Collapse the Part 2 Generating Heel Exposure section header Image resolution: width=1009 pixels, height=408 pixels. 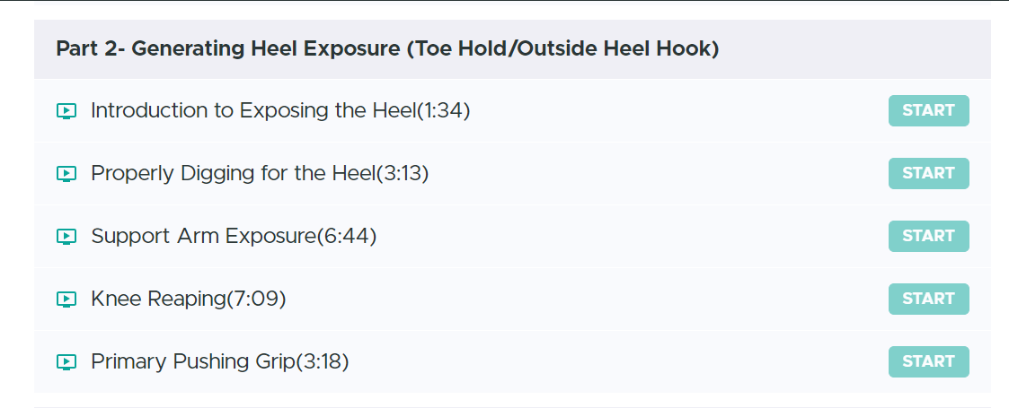click(x=386, y=48)
